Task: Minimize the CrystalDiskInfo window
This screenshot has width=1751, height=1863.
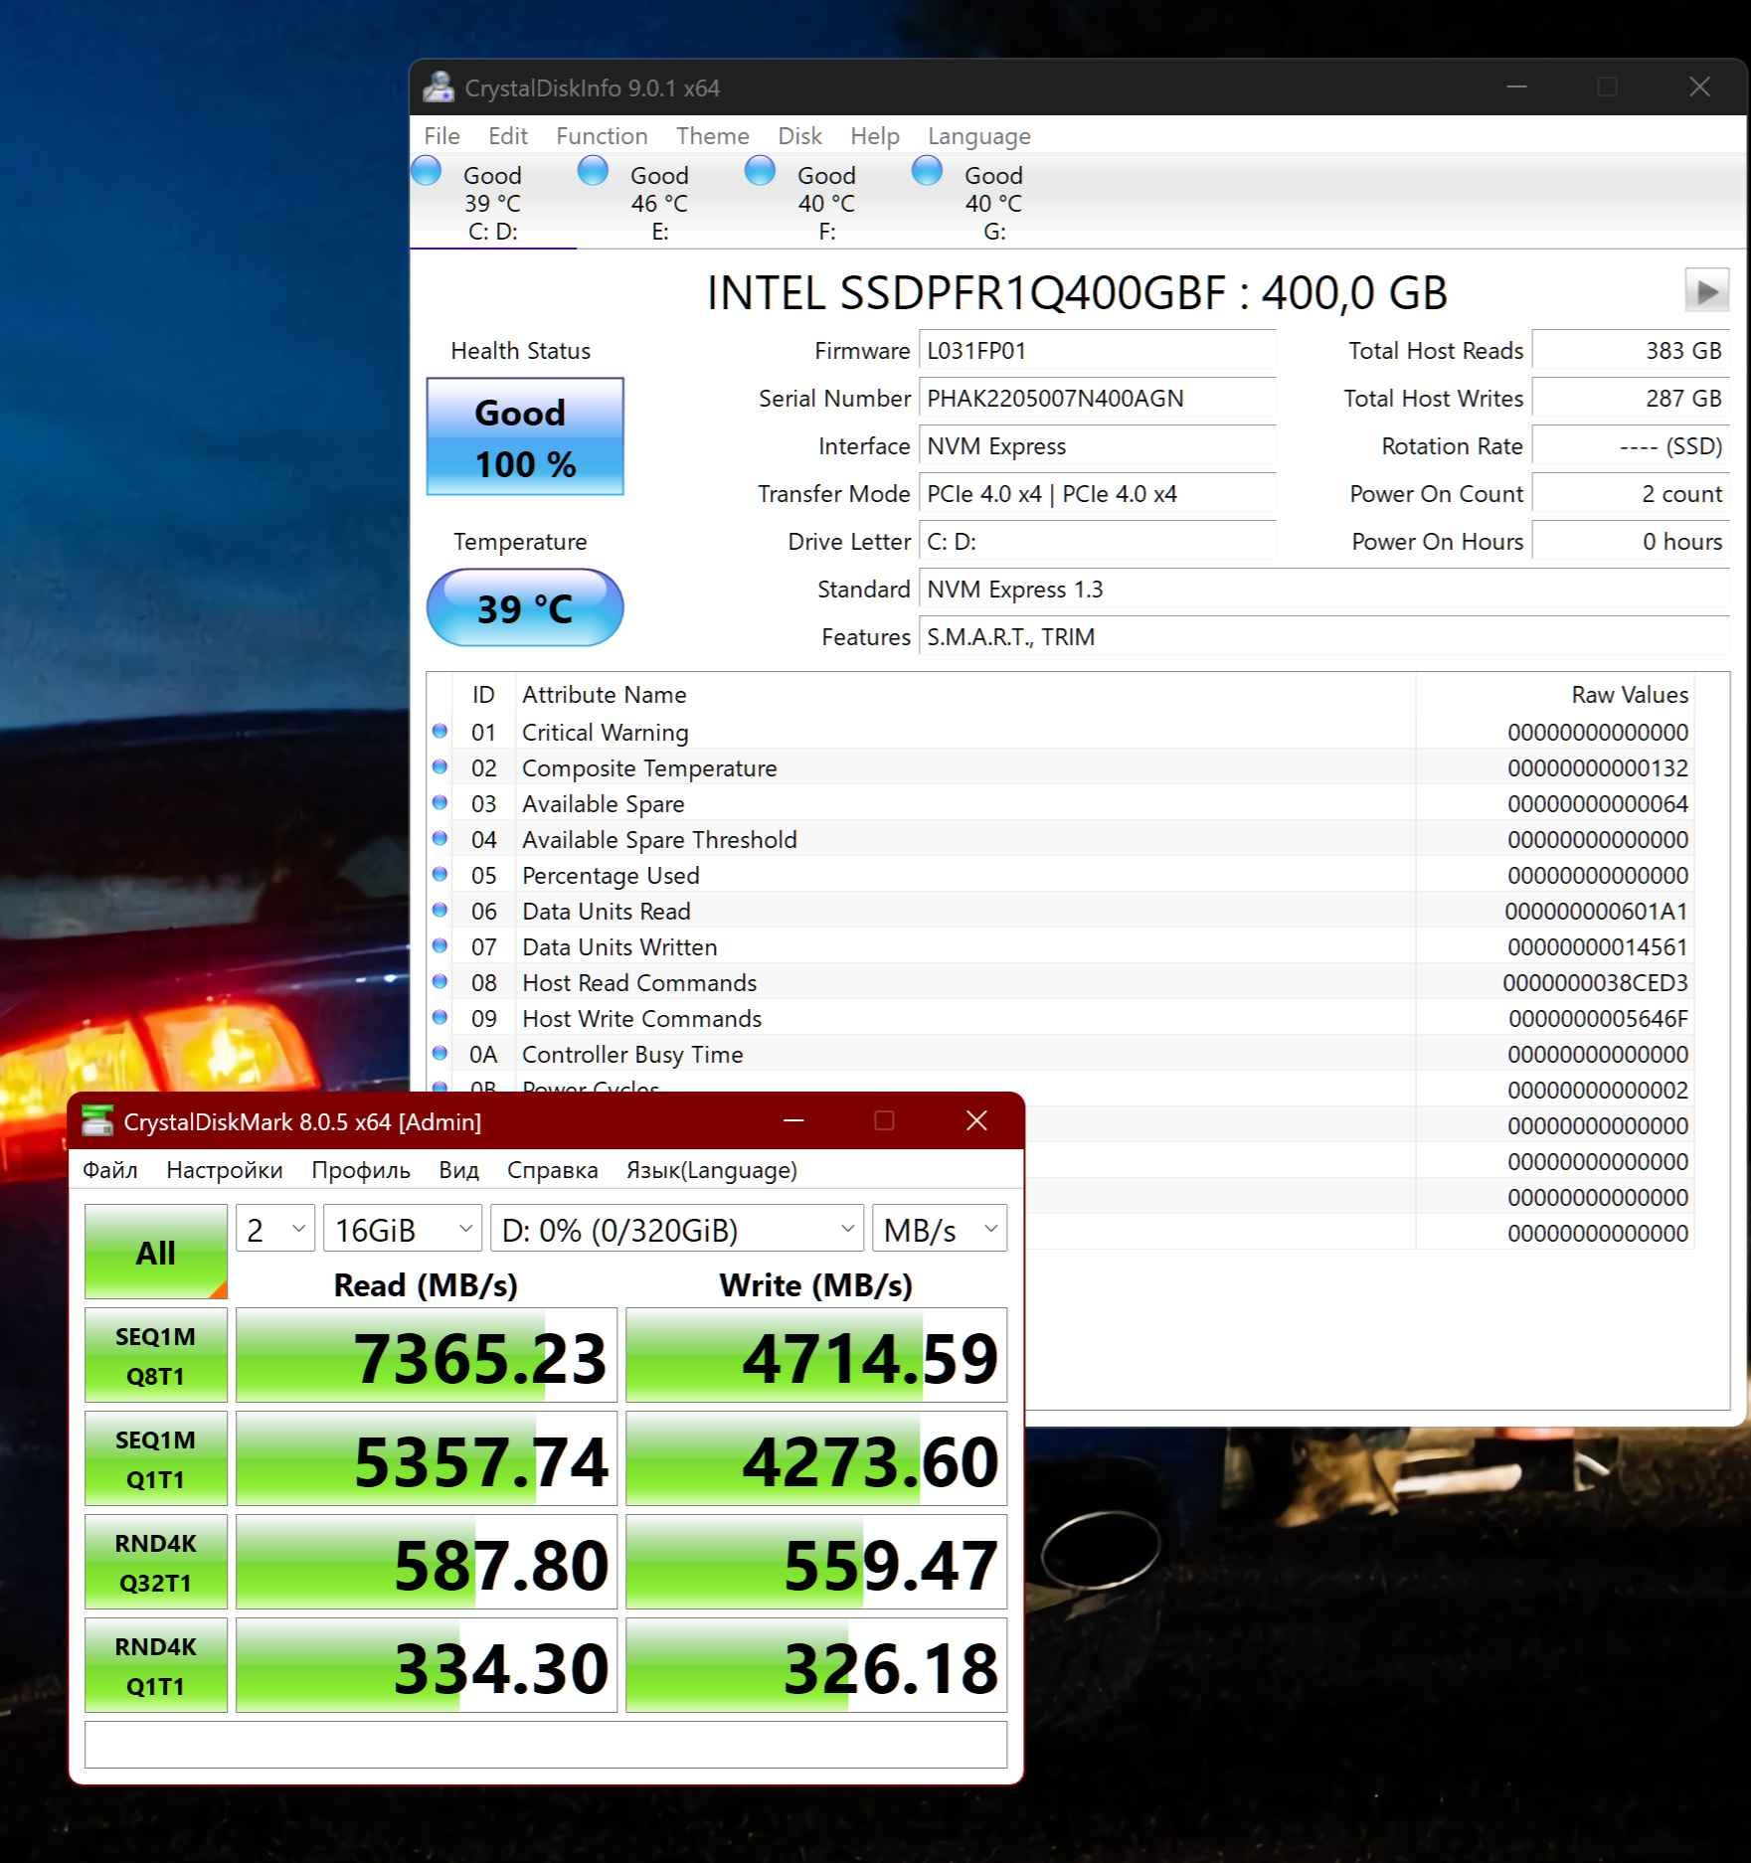Action: coord(1516,87)
